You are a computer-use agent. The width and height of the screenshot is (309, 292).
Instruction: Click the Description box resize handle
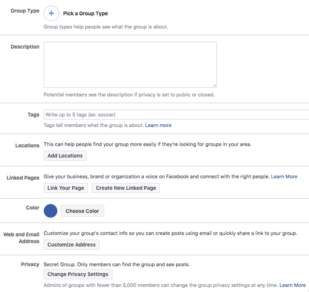(x=214, y=85)
